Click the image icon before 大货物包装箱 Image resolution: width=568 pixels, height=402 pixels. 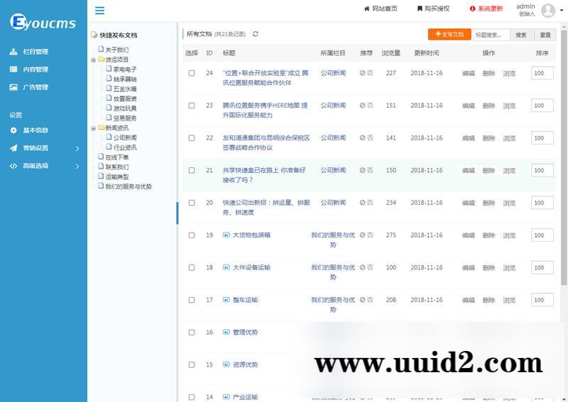coord(226,235)
